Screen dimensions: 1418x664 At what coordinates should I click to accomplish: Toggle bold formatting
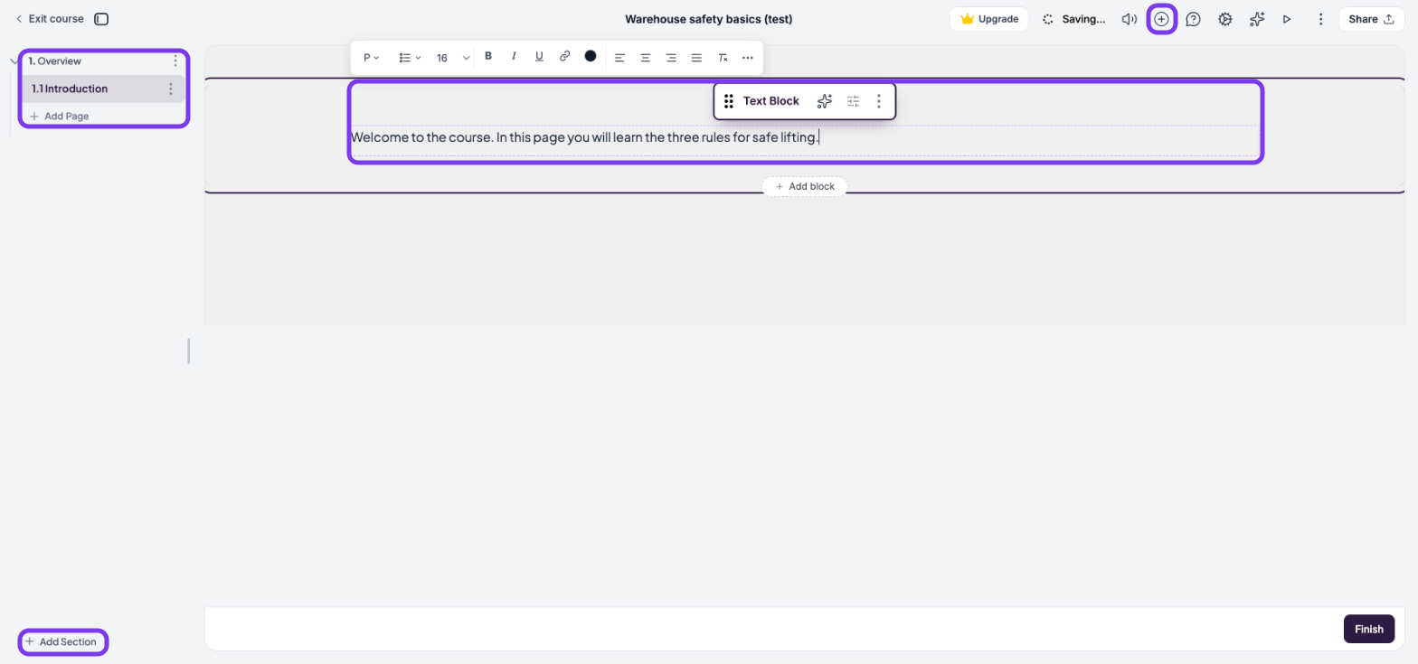pyautogui.click(x=488, y=56)
